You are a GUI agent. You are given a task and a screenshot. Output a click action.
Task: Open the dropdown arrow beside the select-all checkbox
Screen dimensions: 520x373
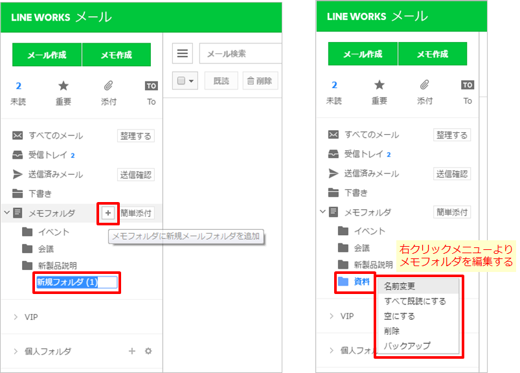click(x=191, y=81)
